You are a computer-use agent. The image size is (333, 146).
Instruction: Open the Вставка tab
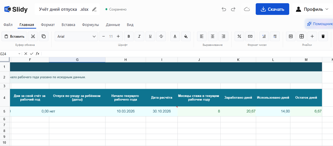tap(68, 25)
